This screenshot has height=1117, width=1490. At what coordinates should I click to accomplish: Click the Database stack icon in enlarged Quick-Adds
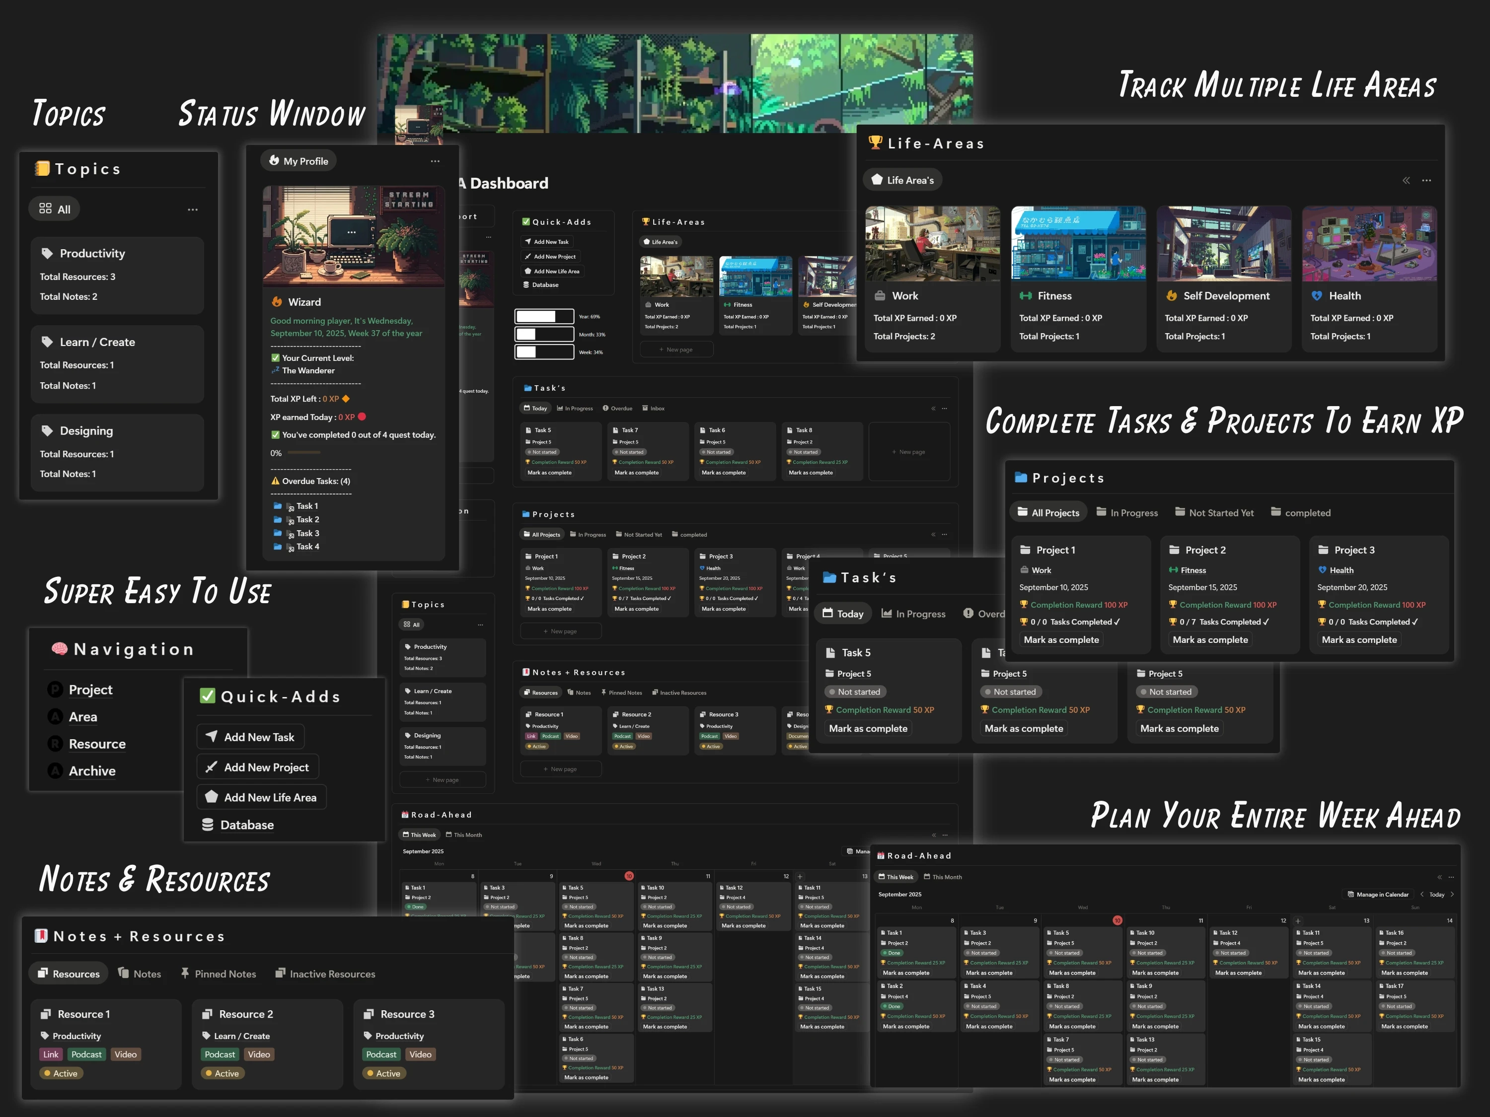208,825
